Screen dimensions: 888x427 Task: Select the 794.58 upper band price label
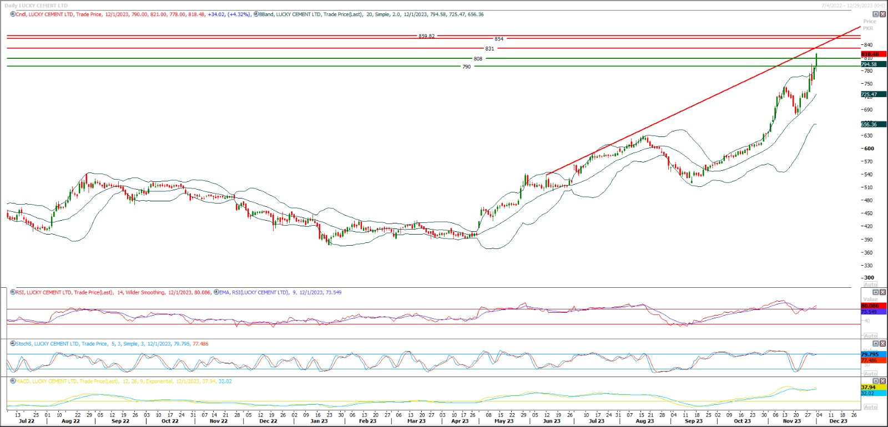click(869, 64)
